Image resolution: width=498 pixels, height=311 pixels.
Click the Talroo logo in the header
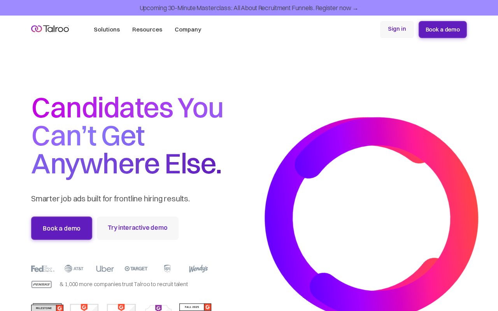point(50,29)
